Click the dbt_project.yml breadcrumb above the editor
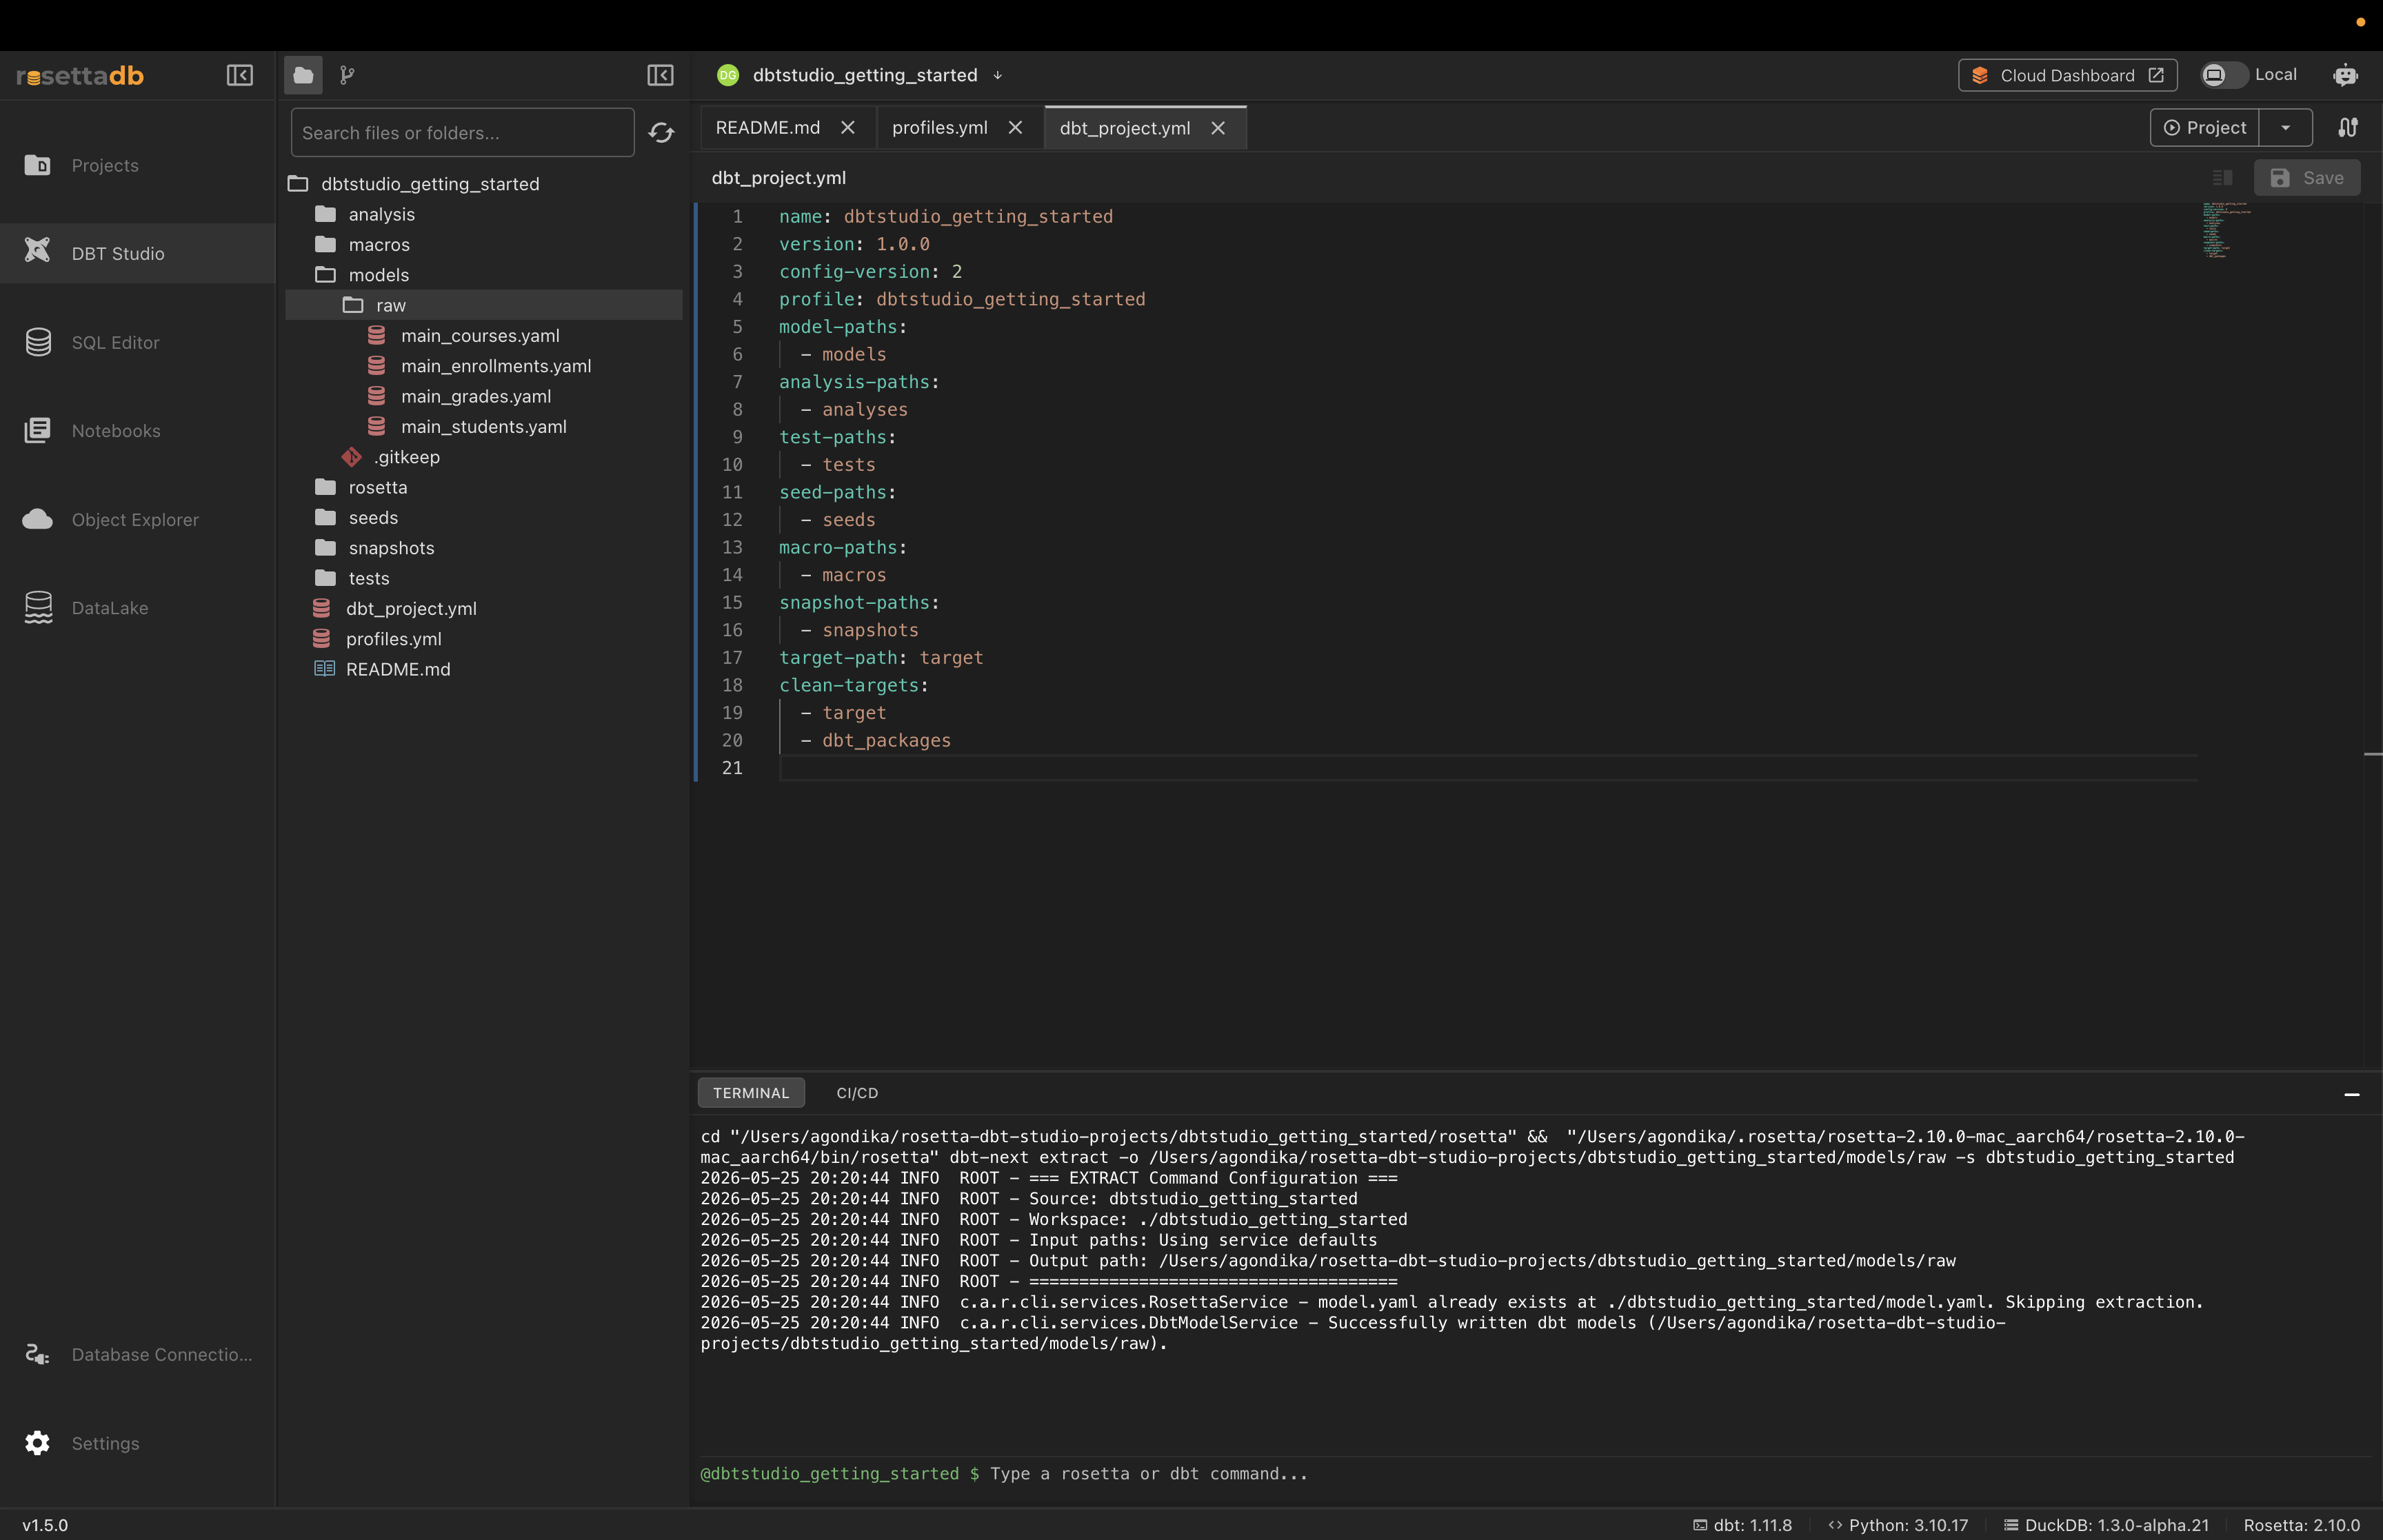Viewport: 2383px width, 1540px height. click(x=778, y=178)
